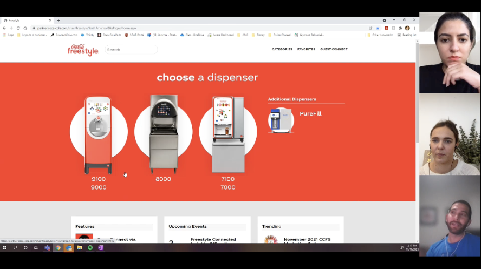The width and height of the screenshot is (481, 270).
Task: Open Windows taskbar search
Action: 15,248
